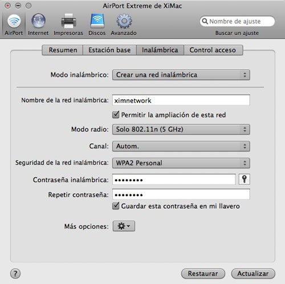The width and height of the screenshot is (285, 284).
Task: Click the search magnifier icon
Action: click(x=205, y=21)
